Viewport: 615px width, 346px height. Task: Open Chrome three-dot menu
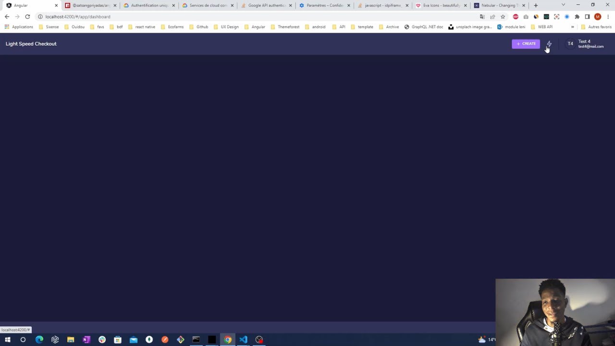pyautogui.click(x=608, y=17)
